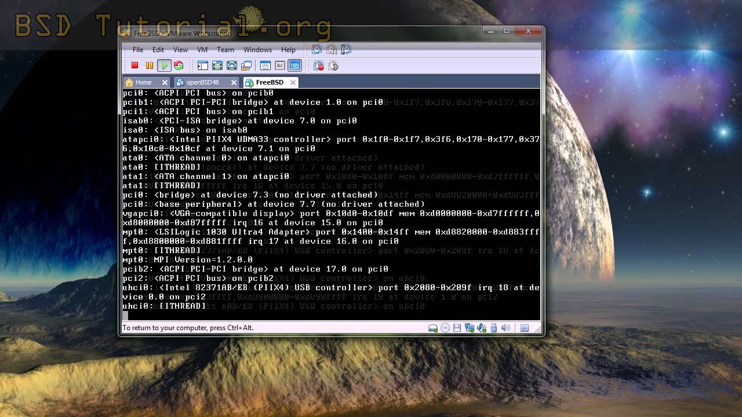The image size is (742, 417).
Task: Open the View menu
Action: click(180, 50)
